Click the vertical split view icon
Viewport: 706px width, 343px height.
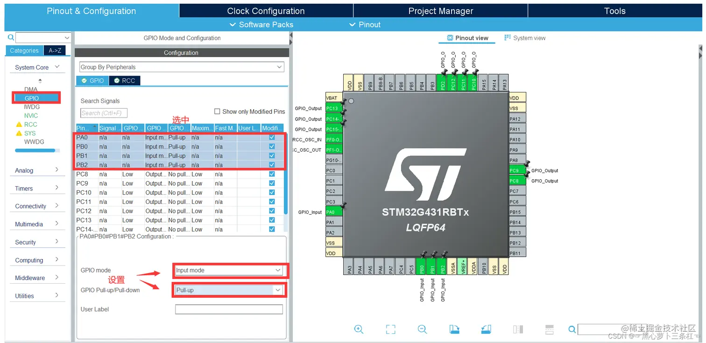pos(518,329)
